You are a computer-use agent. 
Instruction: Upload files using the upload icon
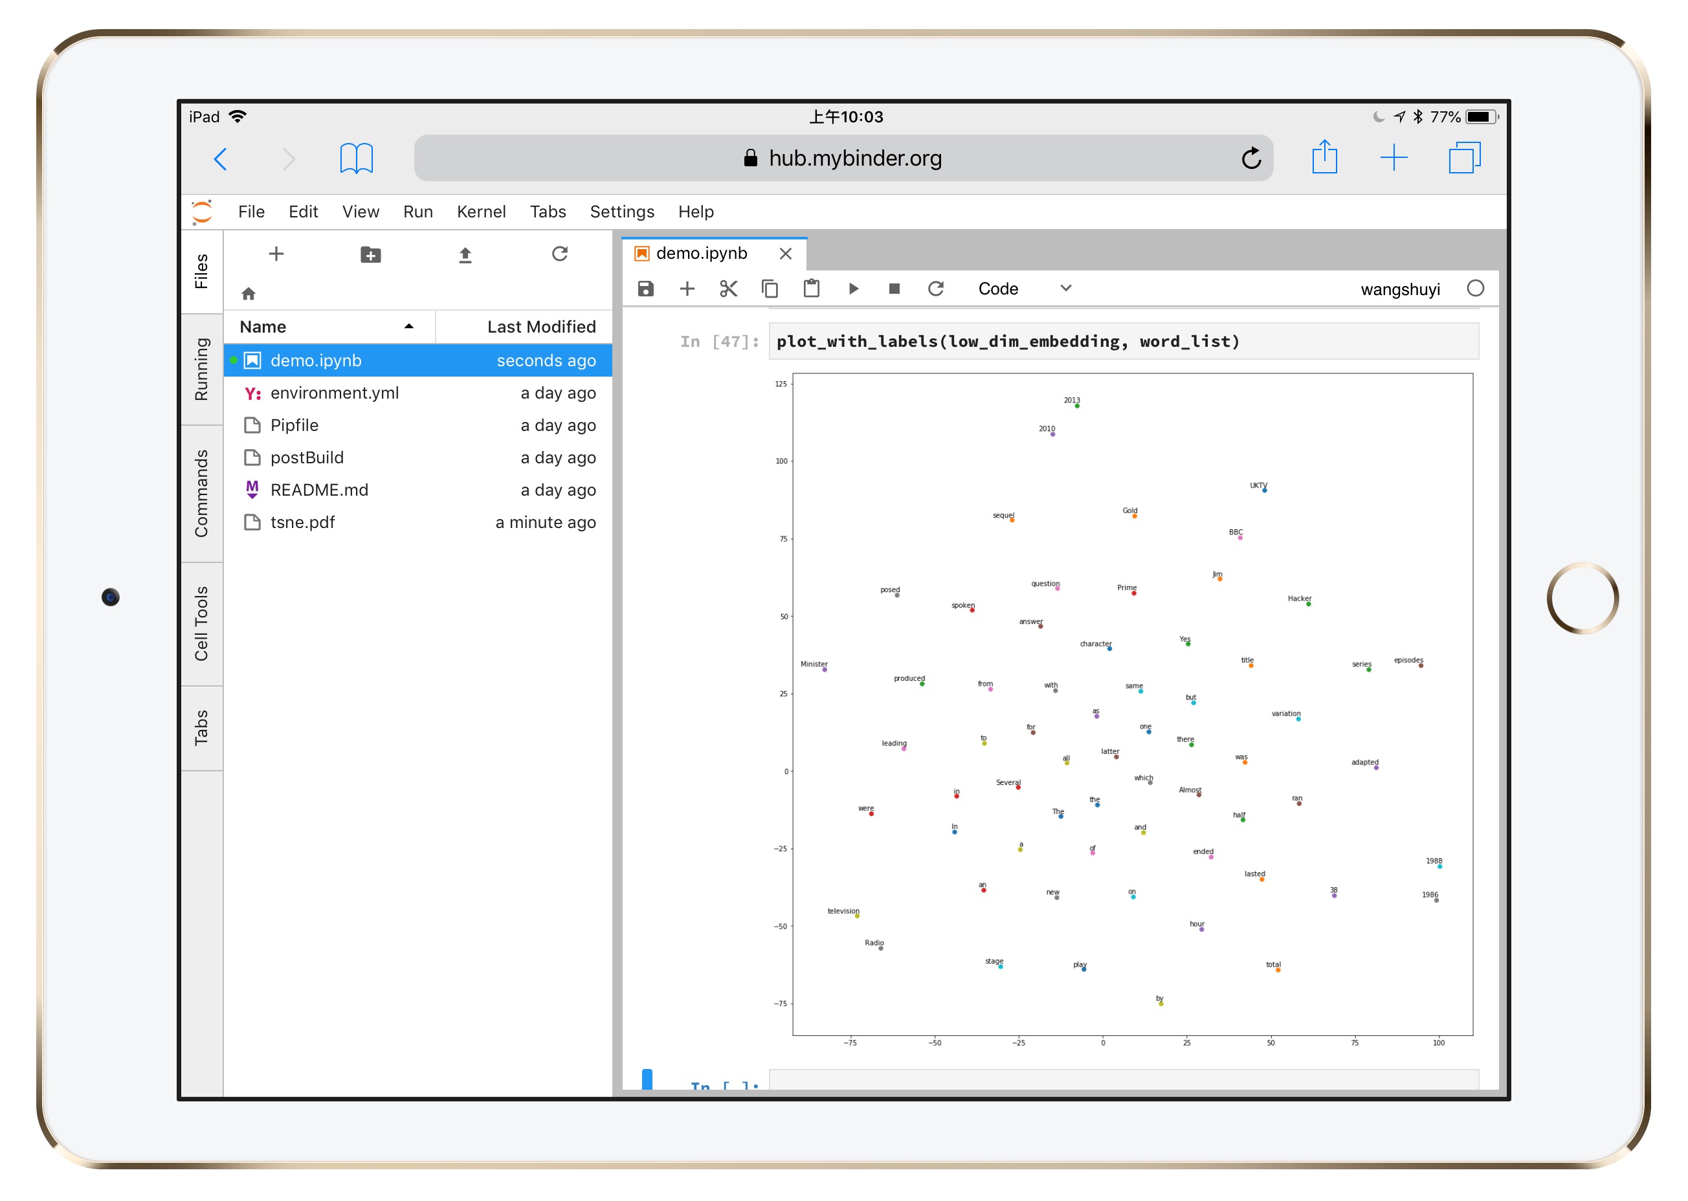[x=465, y=254]
